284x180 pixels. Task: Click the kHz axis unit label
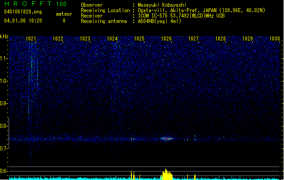[4, 36]
